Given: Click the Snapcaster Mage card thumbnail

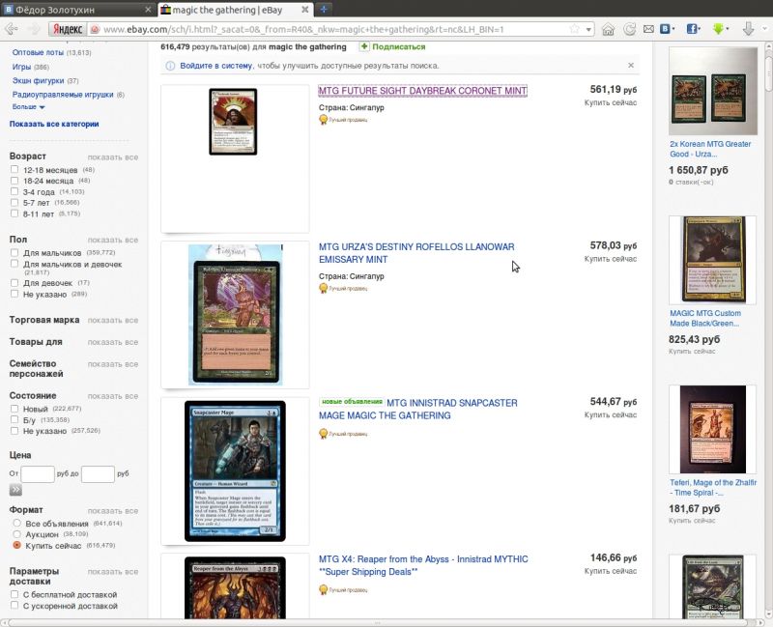Looking at the screenshot, I should [x=235, y=470].
